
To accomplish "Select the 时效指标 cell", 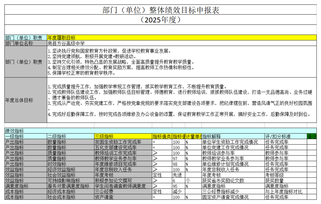I will (x=71, y=164).
